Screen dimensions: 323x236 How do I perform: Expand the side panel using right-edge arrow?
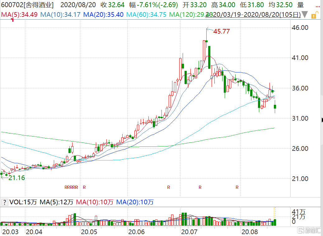322,120
